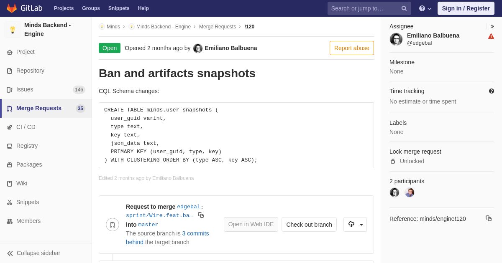The height and width of the screenshot is (263, 502).
Task: Click the Report abuse button
Action: [x=352, y=48]
